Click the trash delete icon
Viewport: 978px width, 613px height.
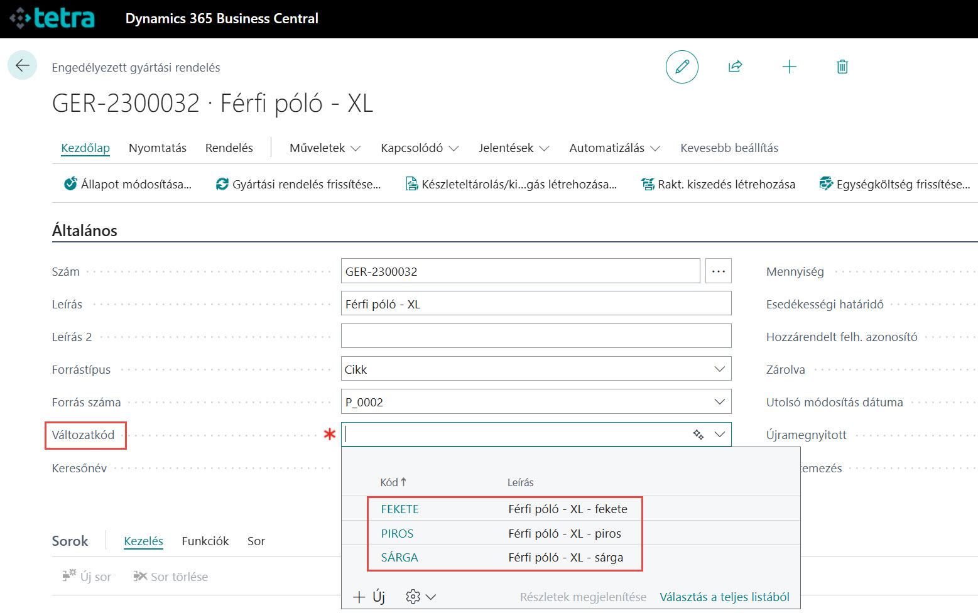[842, 67]
